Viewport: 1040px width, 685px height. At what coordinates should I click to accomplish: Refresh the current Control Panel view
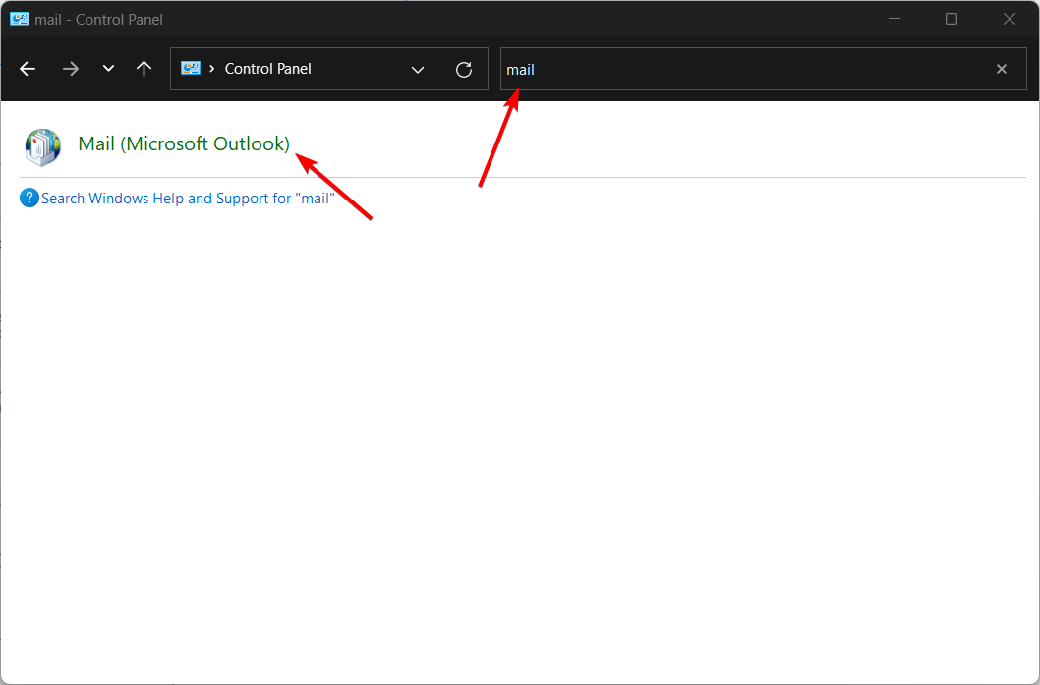[x=463, y=69]
